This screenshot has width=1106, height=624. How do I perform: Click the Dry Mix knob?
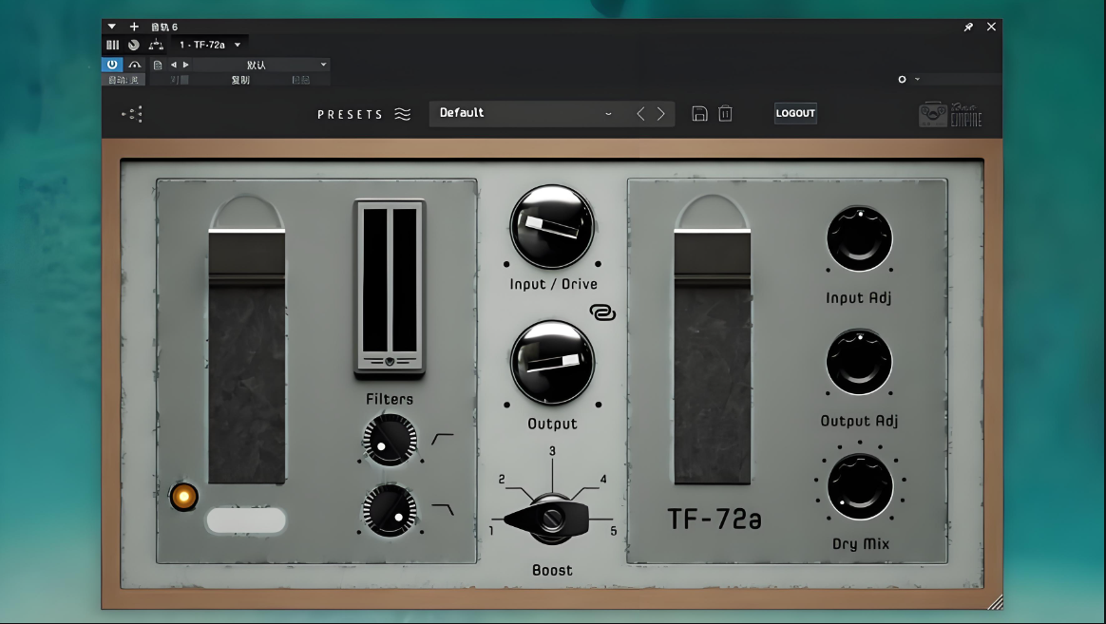point(859,486)
